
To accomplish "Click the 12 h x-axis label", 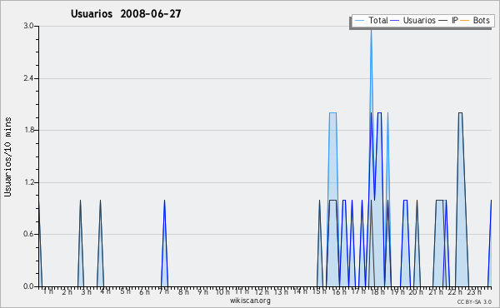I will click(x=262, y=291).
